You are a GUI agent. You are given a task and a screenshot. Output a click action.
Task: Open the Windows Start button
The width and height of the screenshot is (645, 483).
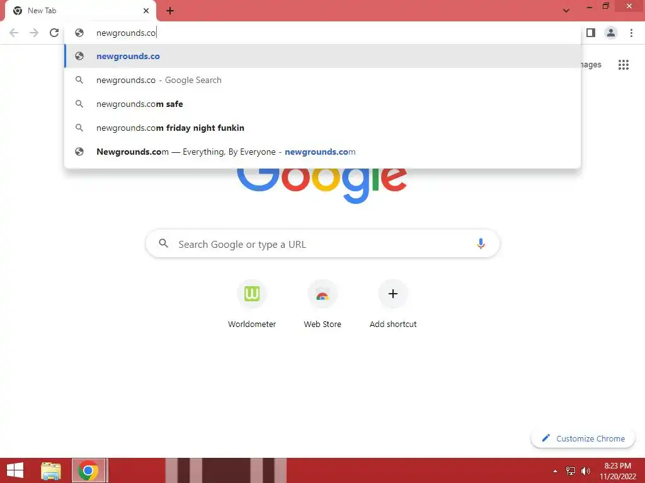pyautogui.click(x=15, y=470)
